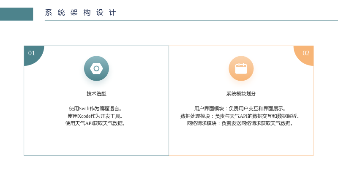Image resolution: width=338 pixels, height=190 pixels.
Task: Select the 系统模块划分 heading
Action: (241, 93)
